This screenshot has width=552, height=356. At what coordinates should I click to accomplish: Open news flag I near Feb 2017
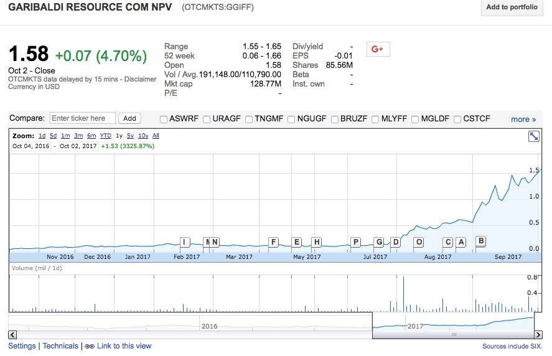[184, 242]
